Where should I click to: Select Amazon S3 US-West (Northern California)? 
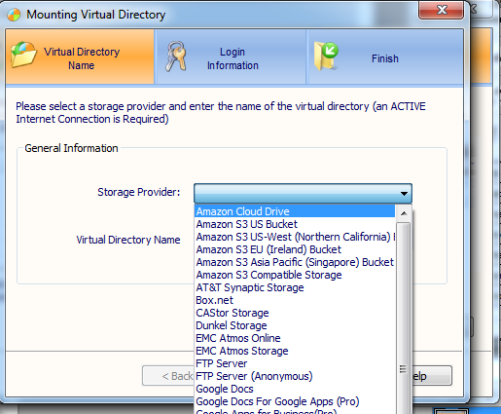point(295,237)
